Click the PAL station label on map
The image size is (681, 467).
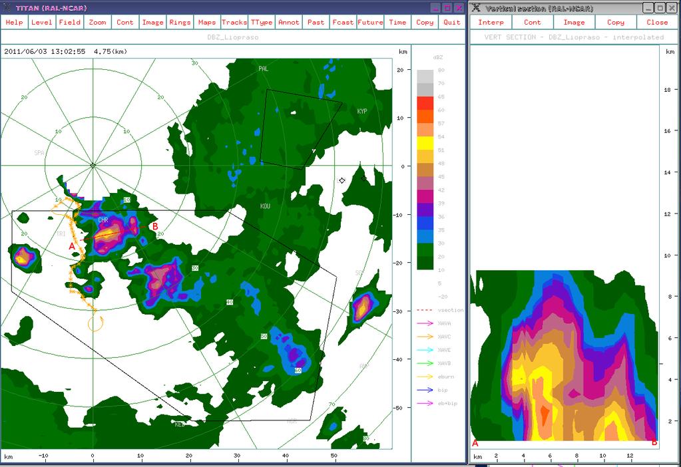pos(263,69)
